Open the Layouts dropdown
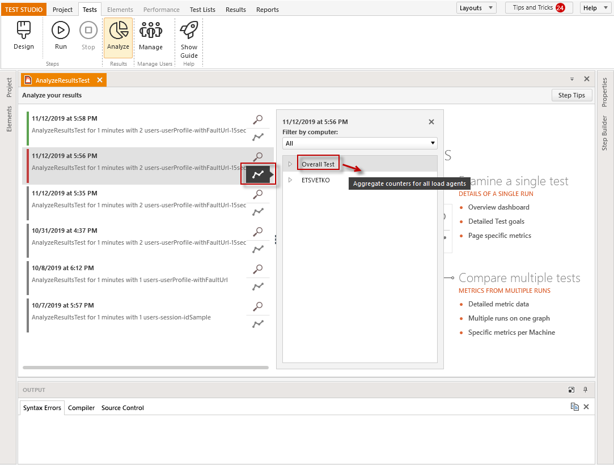The width and height of the screenshot is (614, 465). (476, 8)
